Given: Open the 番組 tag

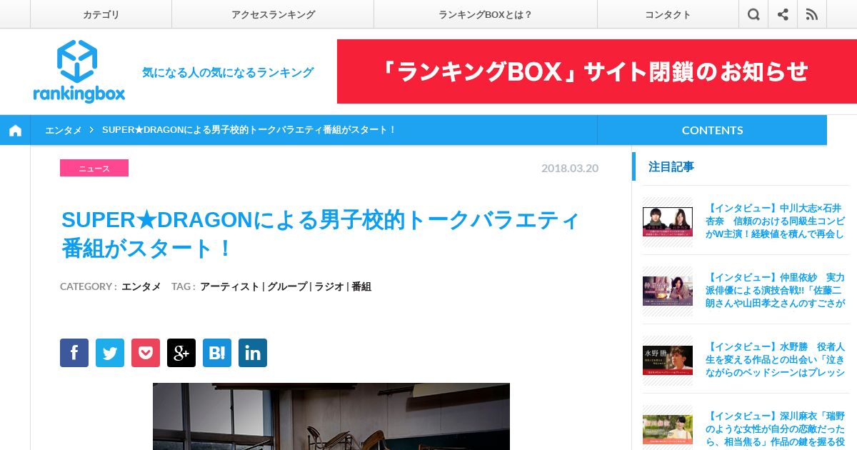Looking at the screenshot, I should tap(361, 286).
